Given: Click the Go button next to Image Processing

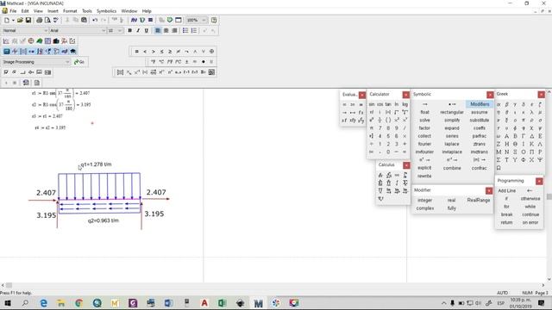Looking at the screenshot, I should click(x=79, y=62).
